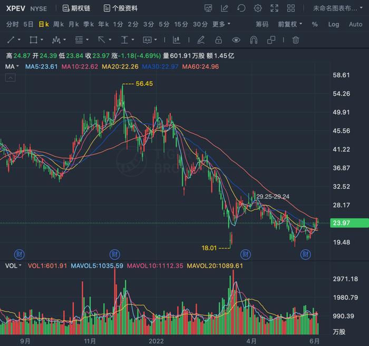Toggle the lock drawings padlock

pyautogui.click(x=219, y=40)
